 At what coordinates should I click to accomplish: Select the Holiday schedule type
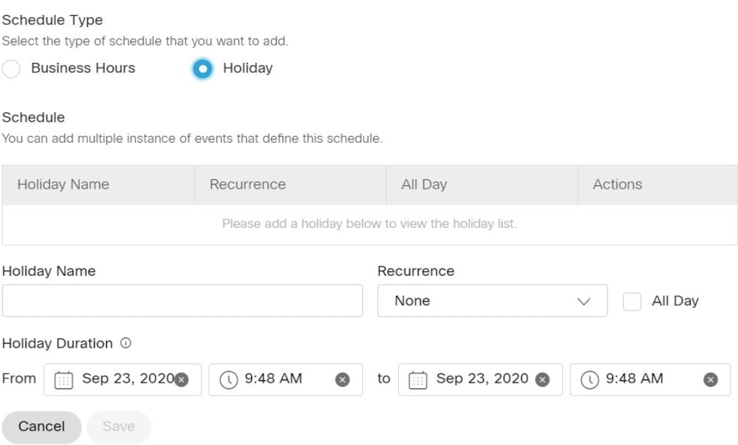(203, 68)
